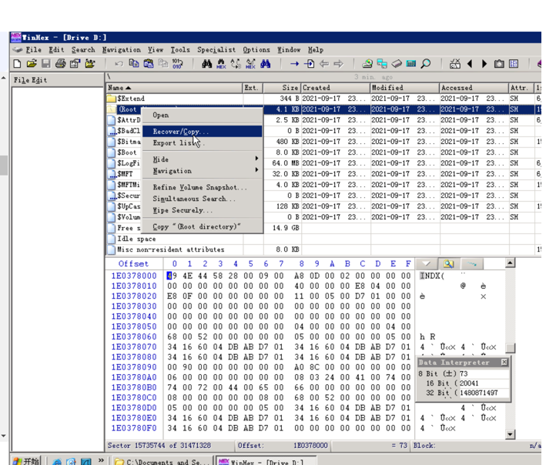546x465 pixels.
Task: Select Copy "(Root directory)" entry
Action: pyautogui.click(x=203, y=226)
